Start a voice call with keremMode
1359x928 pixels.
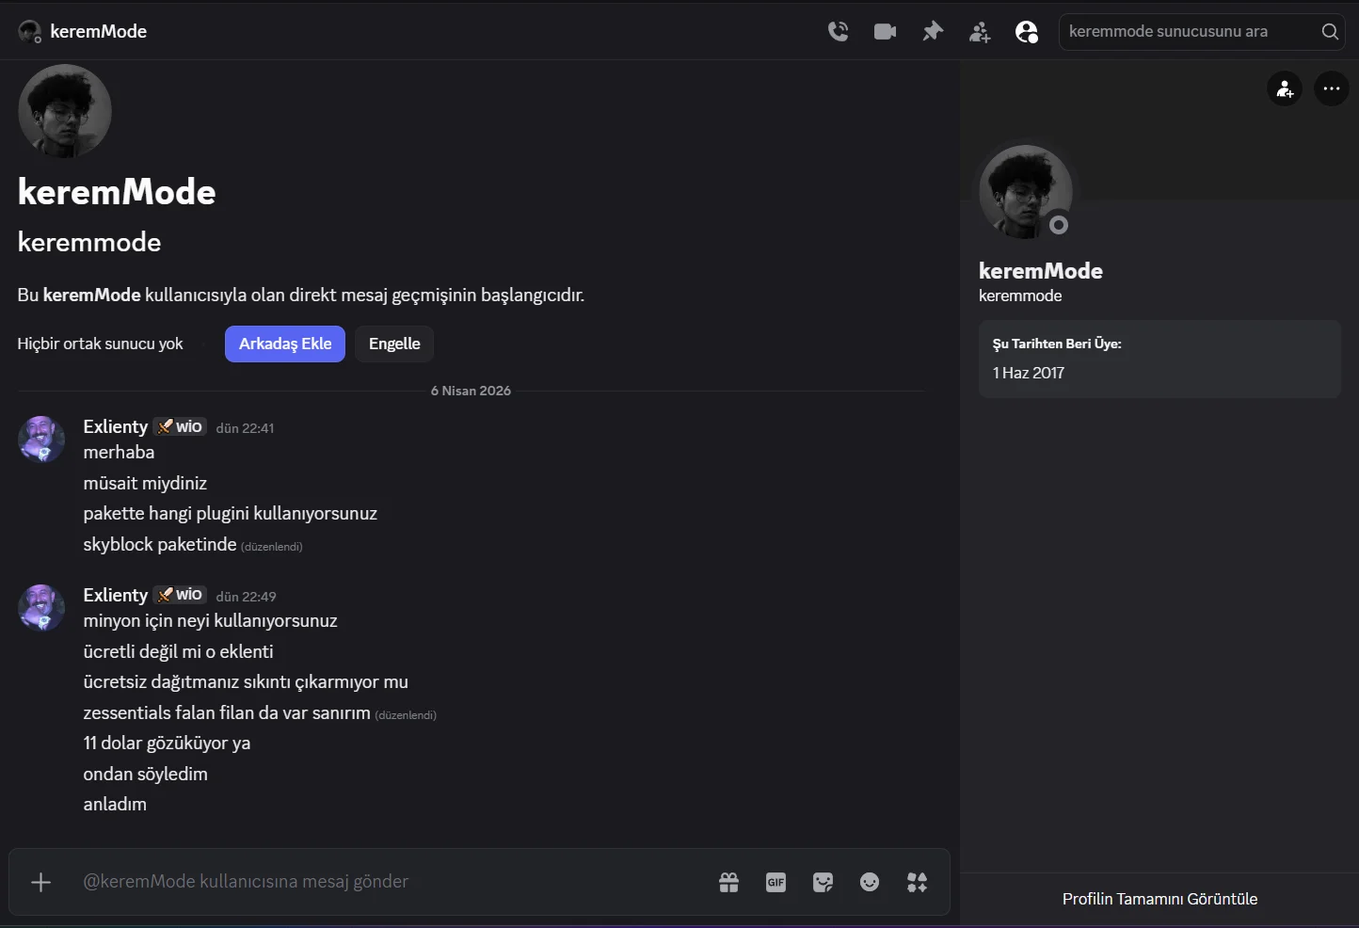point(838,31)
